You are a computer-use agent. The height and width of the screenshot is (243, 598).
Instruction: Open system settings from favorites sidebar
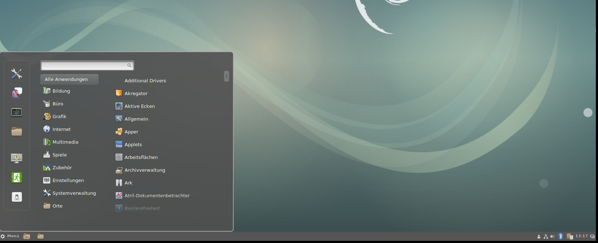coord(16,74)
